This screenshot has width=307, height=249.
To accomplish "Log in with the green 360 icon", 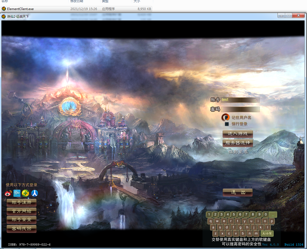I will [x=26, y=193].
